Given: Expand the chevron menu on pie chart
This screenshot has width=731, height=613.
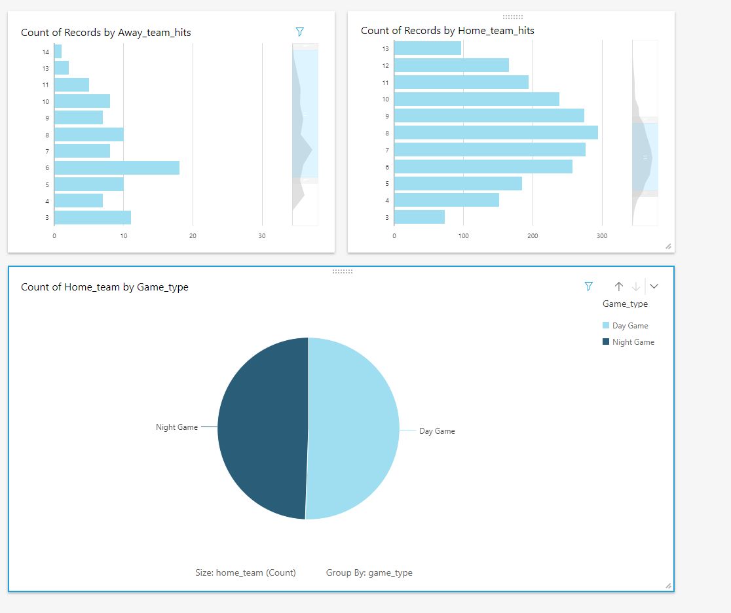Looking at the screenshot, I should click(654, 286).
